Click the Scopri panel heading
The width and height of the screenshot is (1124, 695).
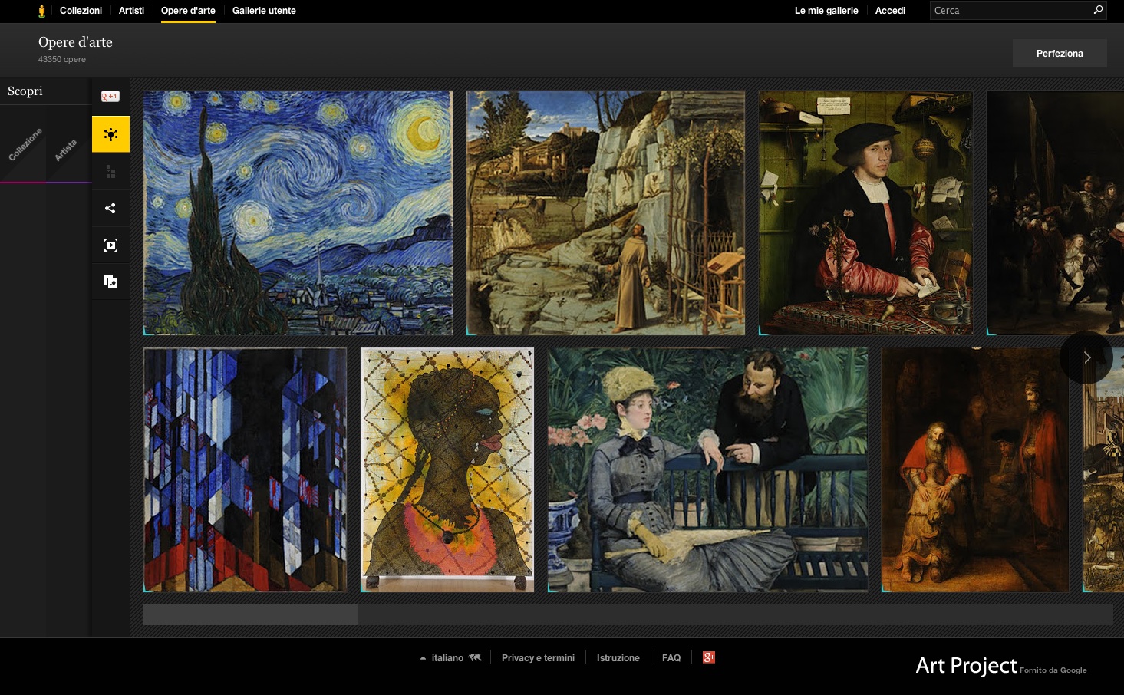point(25,91)
